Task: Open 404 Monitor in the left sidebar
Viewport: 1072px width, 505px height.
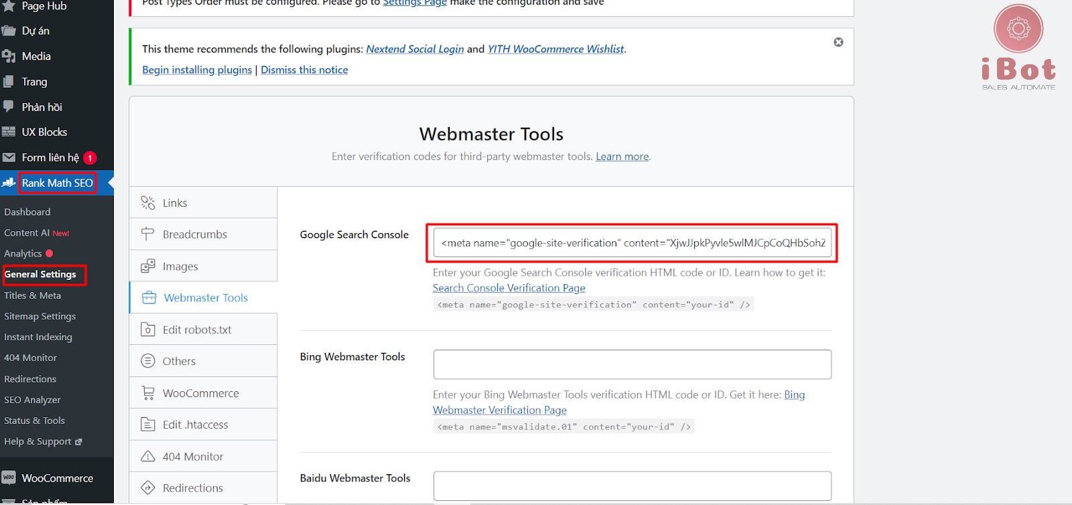Action: [30, 358]
